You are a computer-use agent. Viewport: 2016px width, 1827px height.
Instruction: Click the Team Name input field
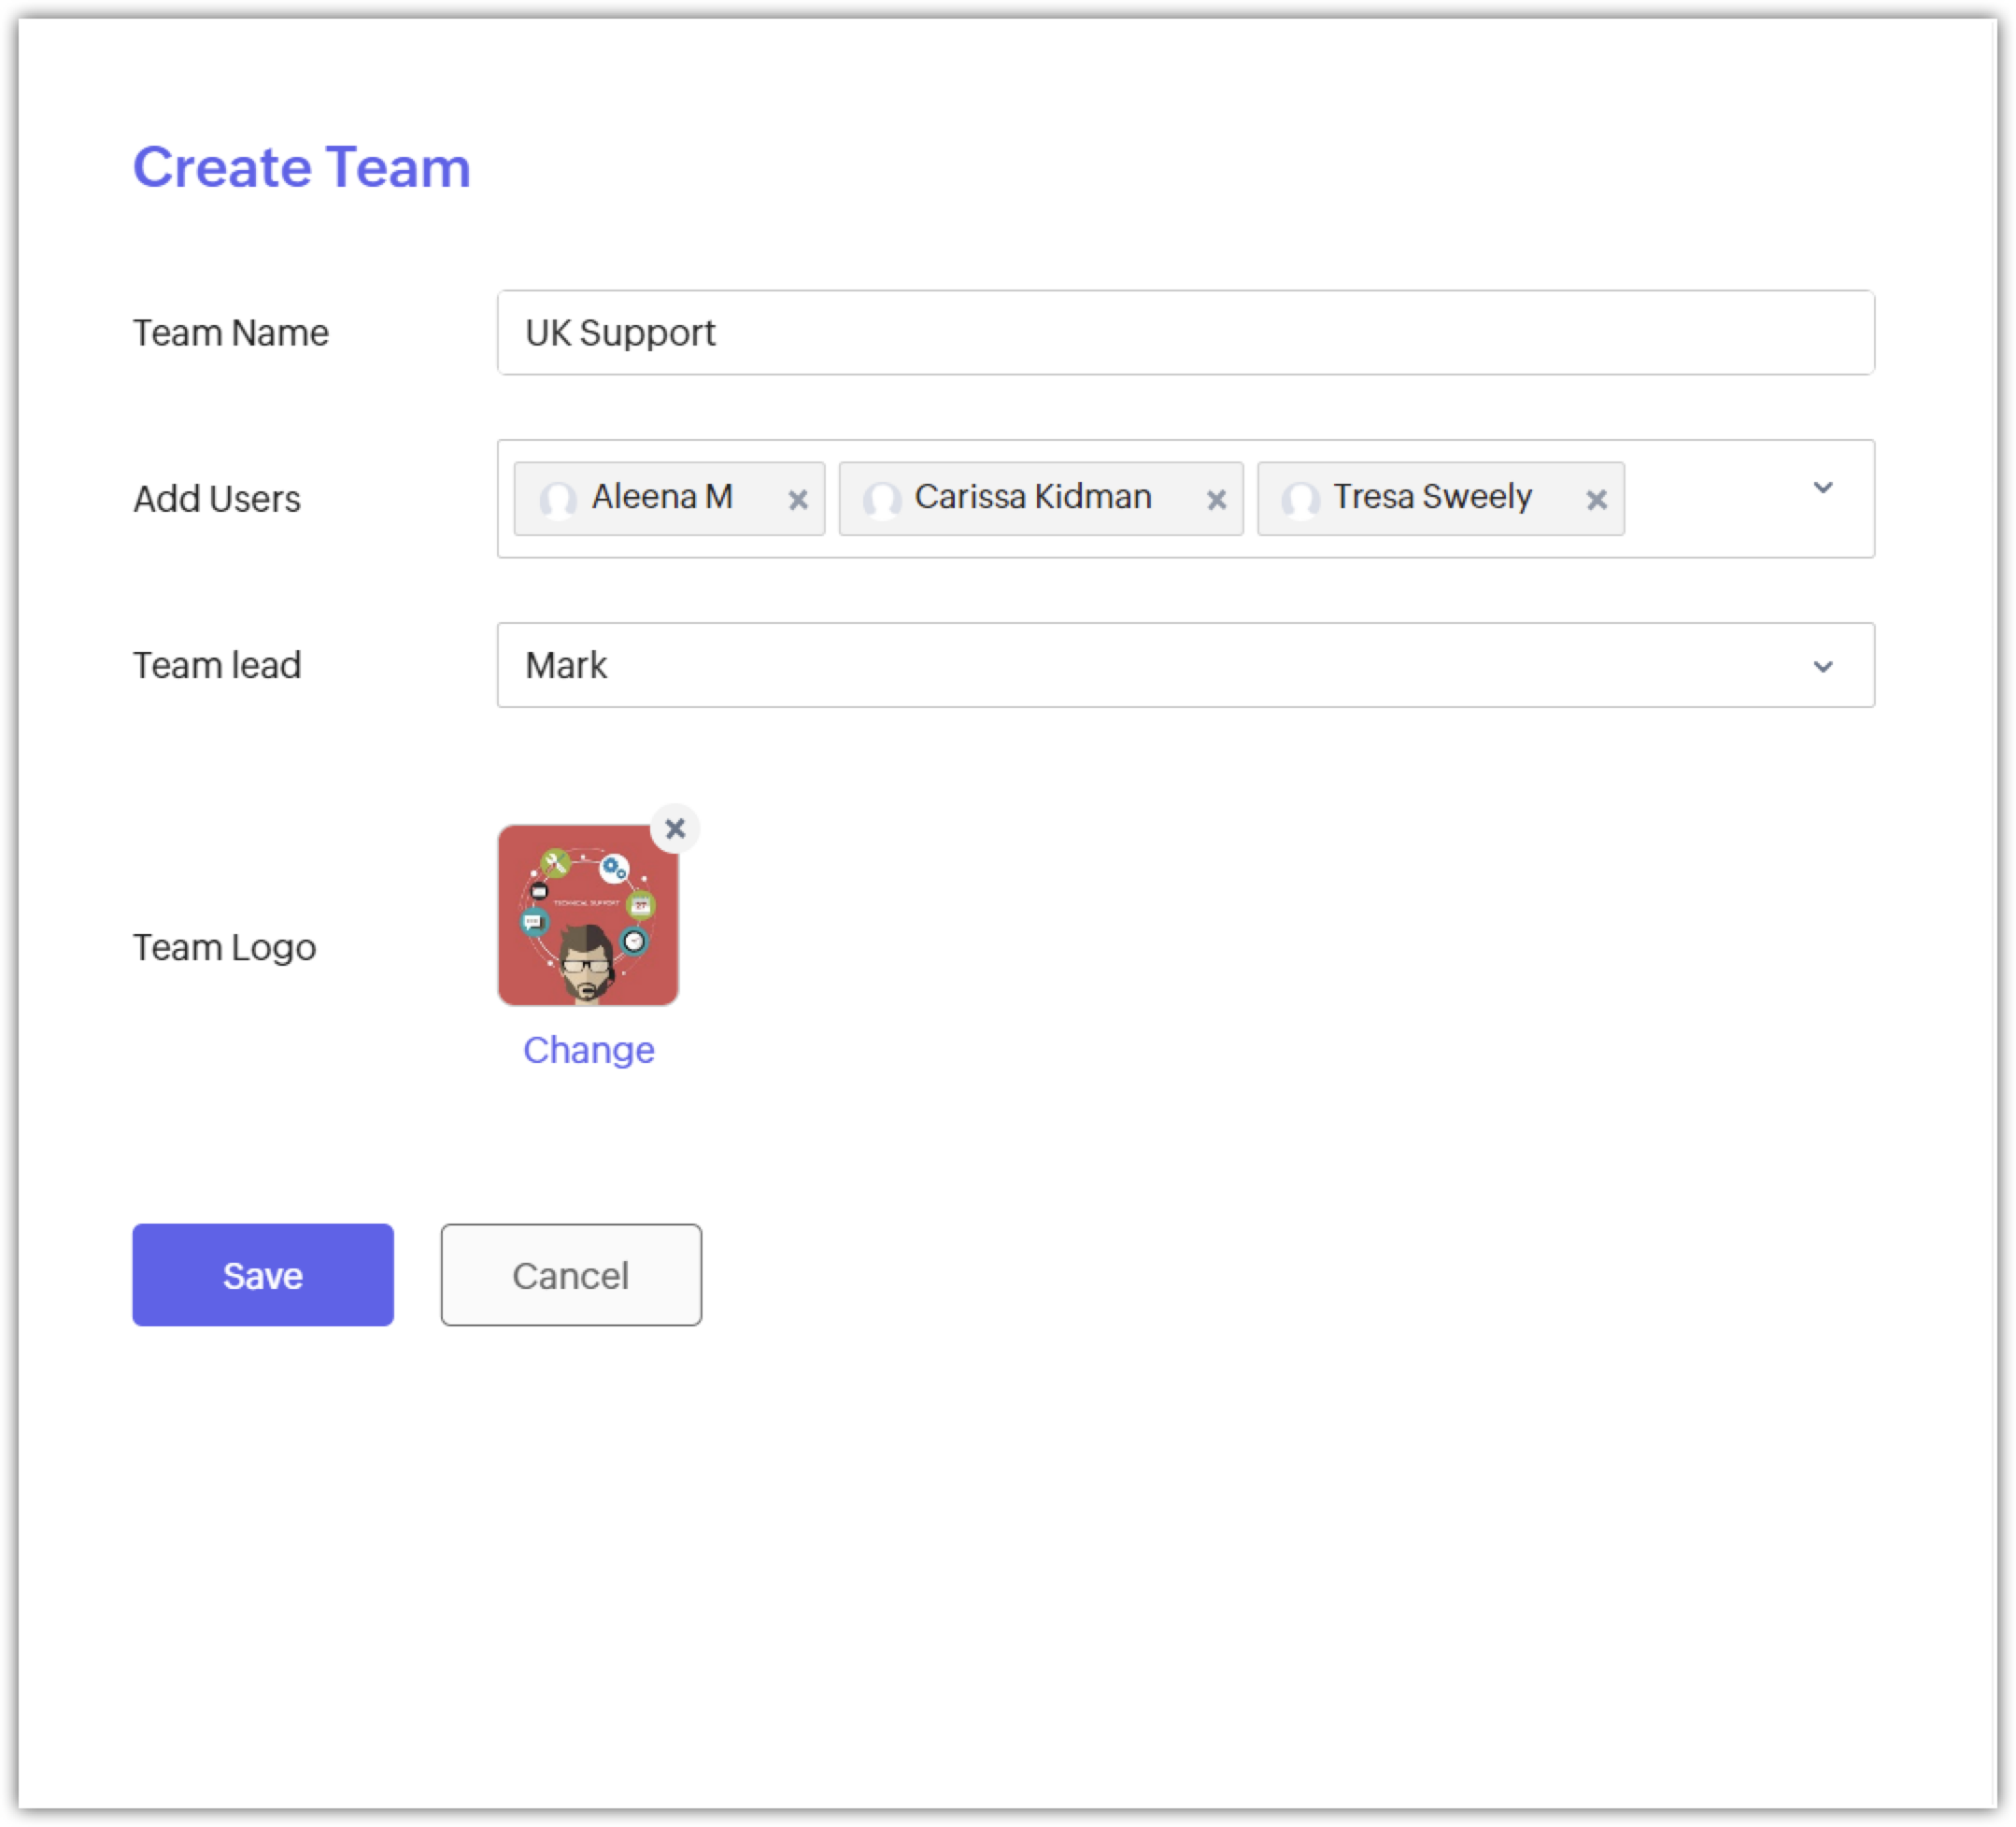[1185, 333]
